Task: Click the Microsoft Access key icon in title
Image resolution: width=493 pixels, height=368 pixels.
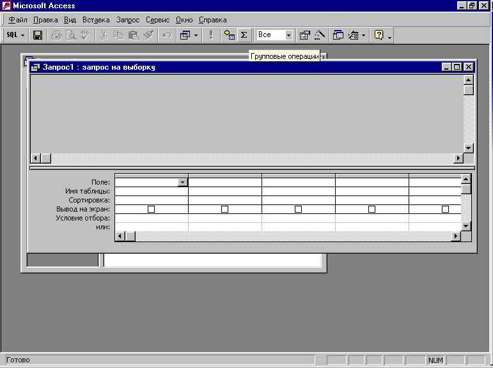Action: click(6, 6)
